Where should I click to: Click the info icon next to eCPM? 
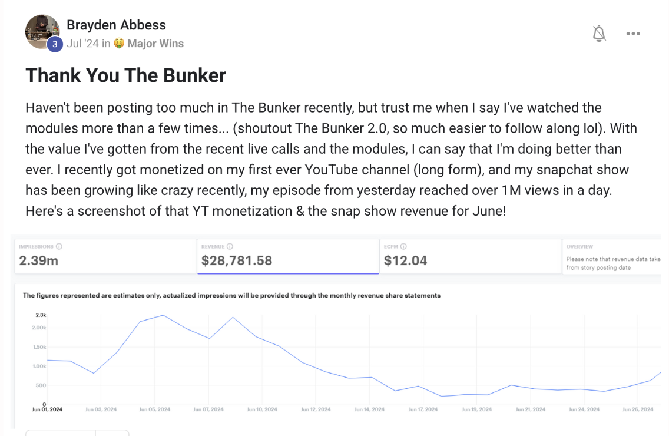(403, 246)
